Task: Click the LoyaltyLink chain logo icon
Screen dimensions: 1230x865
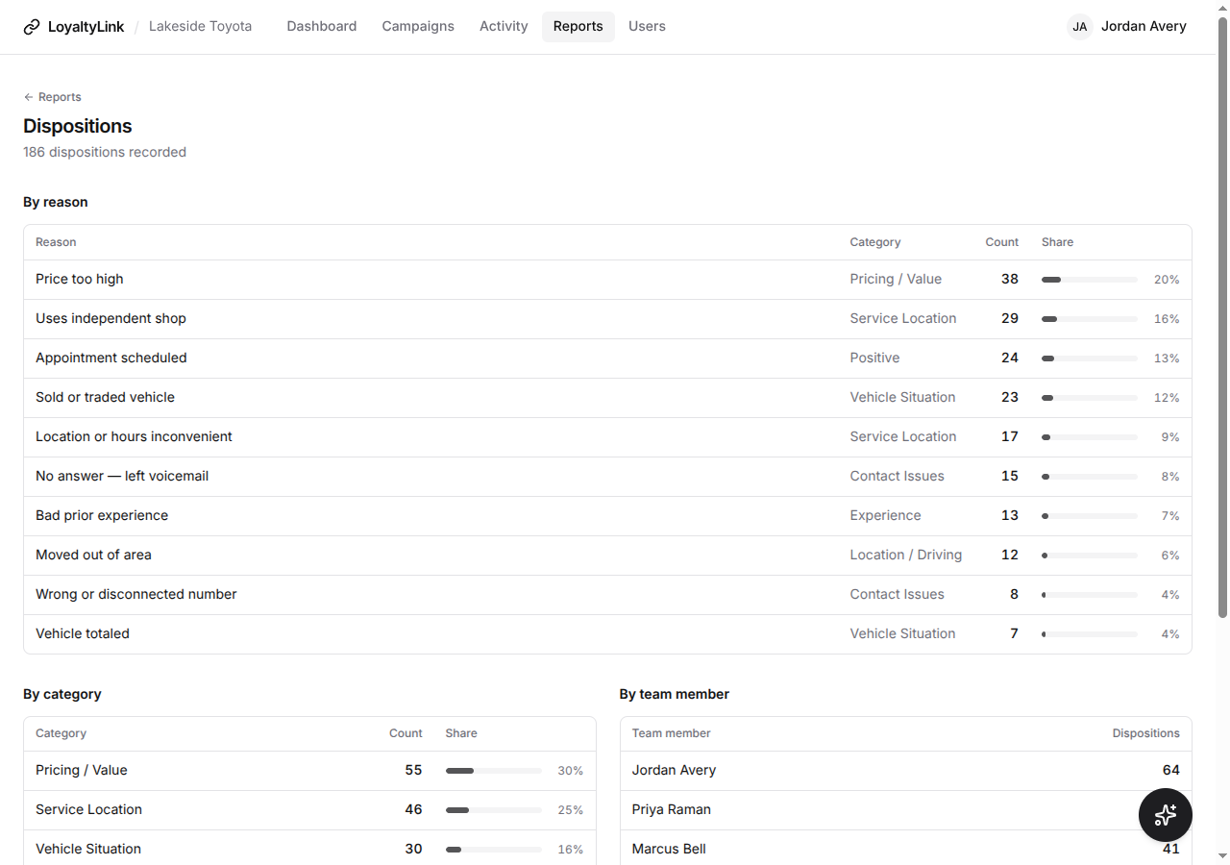Action: click(x=32, y=27)
